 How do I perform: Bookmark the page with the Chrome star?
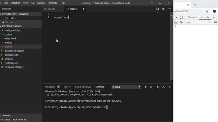(x=207, y=11)
